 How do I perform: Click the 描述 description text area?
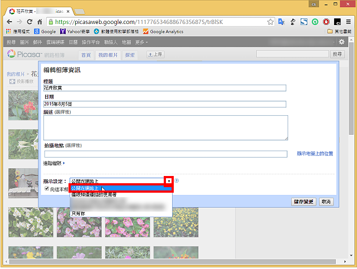(165, 128)
